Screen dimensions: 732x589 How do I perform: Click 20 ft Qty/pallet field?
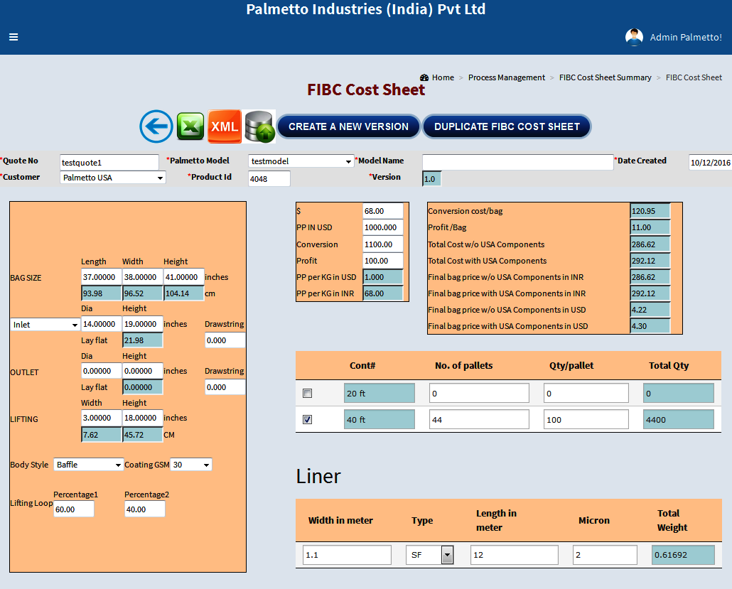pyautogui.click(x=586, y=394)
